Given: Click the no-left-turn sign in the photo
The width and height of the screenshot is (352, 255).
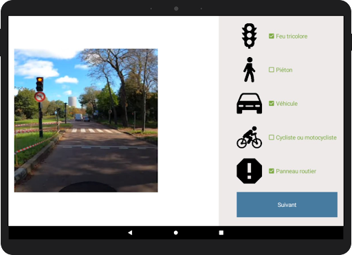Looking at the screenshot, I should pos(40,97).
